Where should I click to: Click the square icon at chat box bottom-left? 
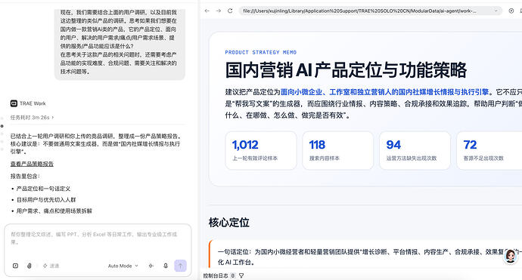pos(15,266)
